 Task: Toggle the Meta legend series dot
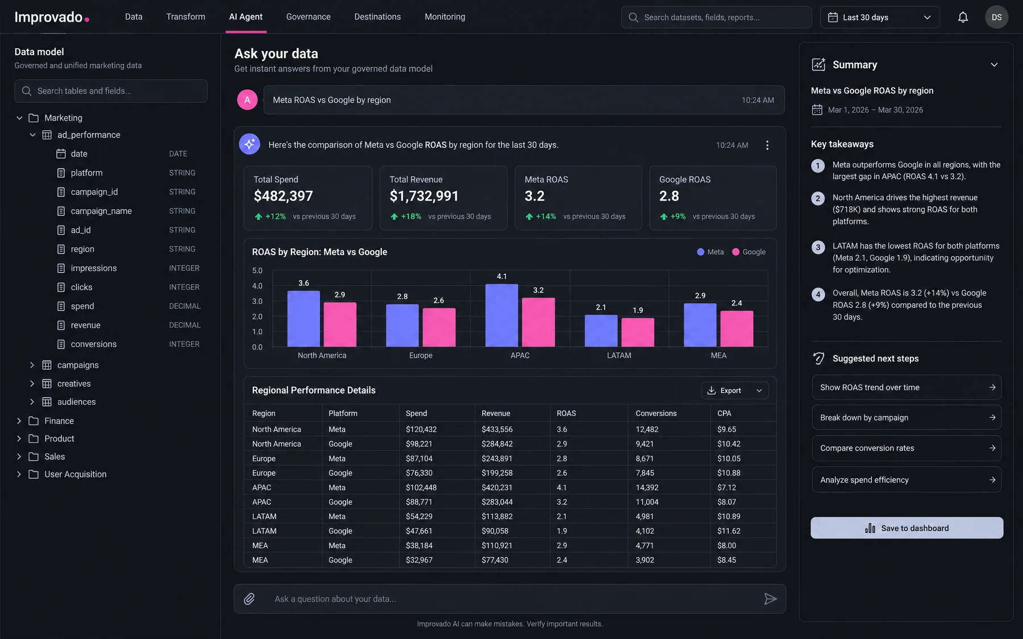coord(701,252)
